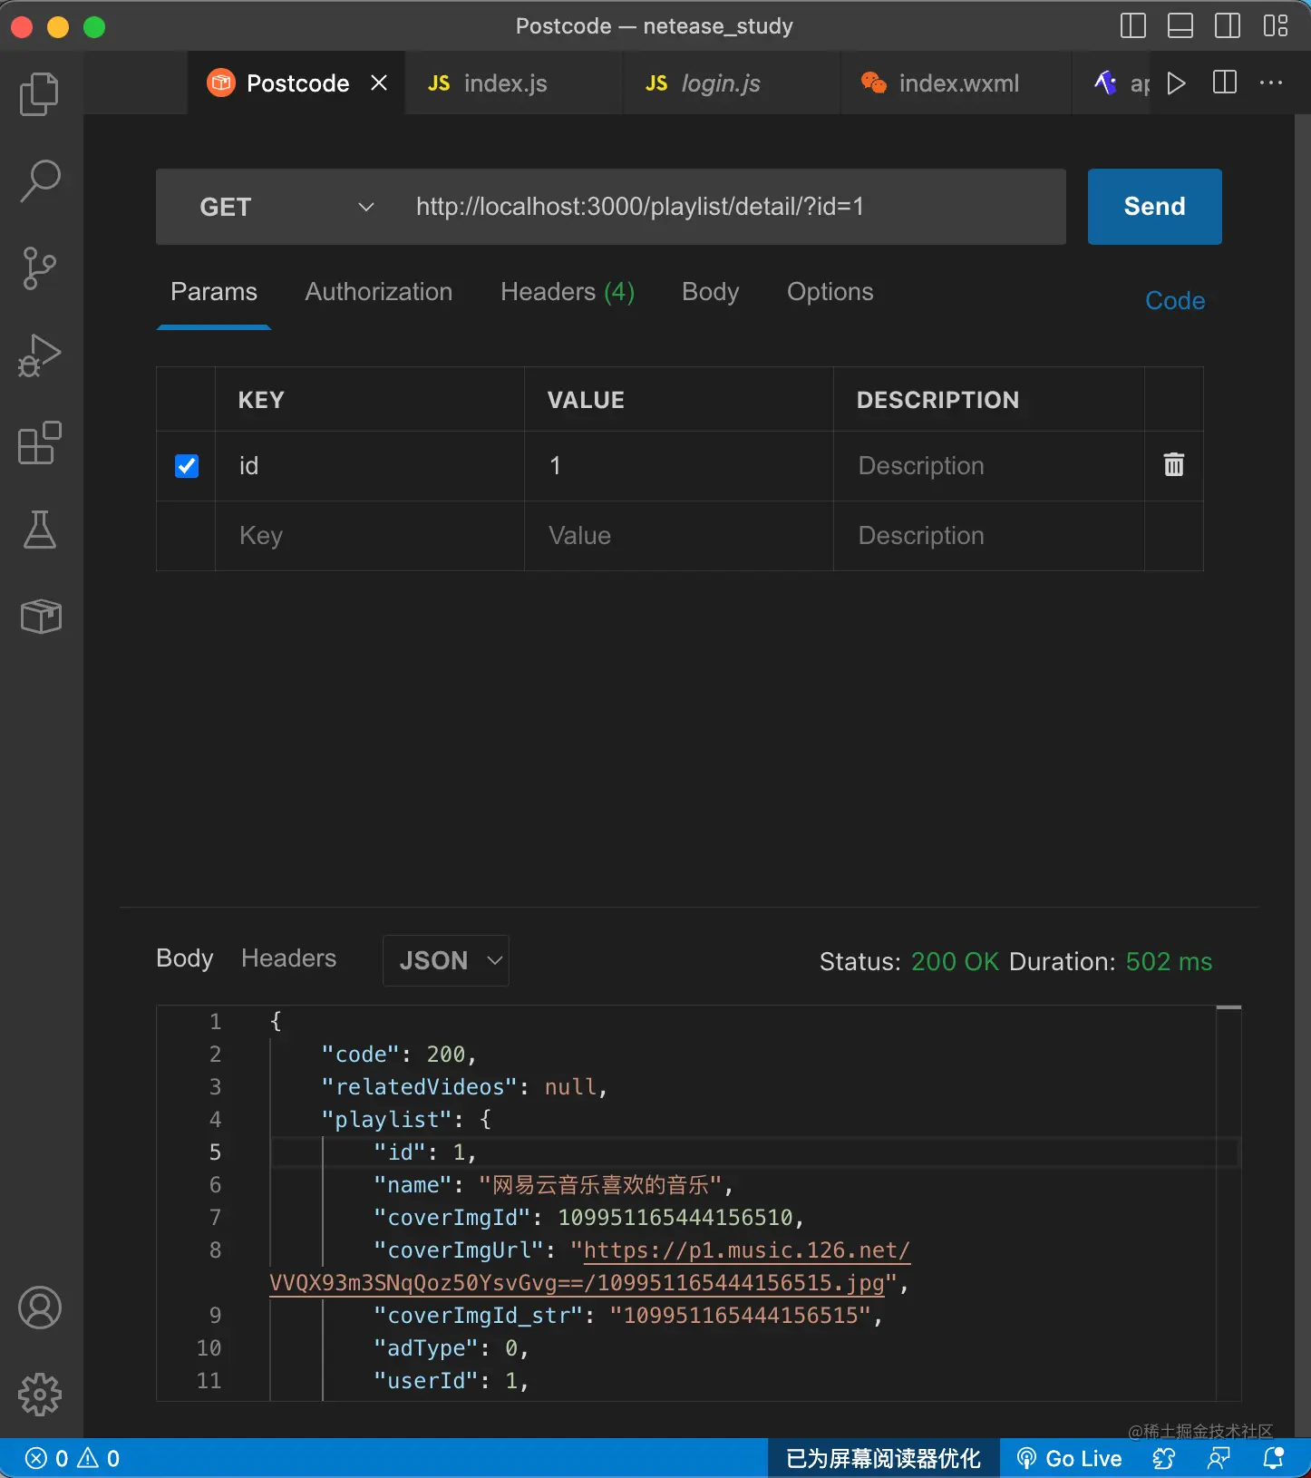Delete the id parameter row
Screen dimensions: 1311x1478
click(1173, 465)
